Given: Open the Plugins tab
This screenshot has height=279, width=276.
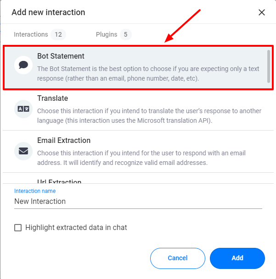Looking at the screenshot, I should click(x=107, y=34).
